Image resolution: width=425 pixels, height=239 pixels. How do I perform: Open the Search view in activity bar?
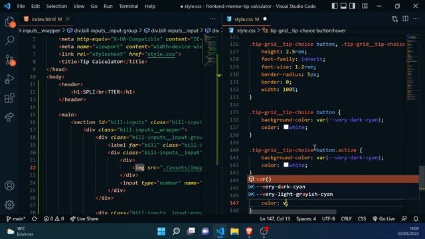pyautogui.click(x=9, y=40)
